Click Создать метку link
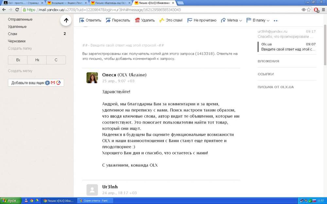The height and width of the screenshot is (204, 327). click(20, 71)
